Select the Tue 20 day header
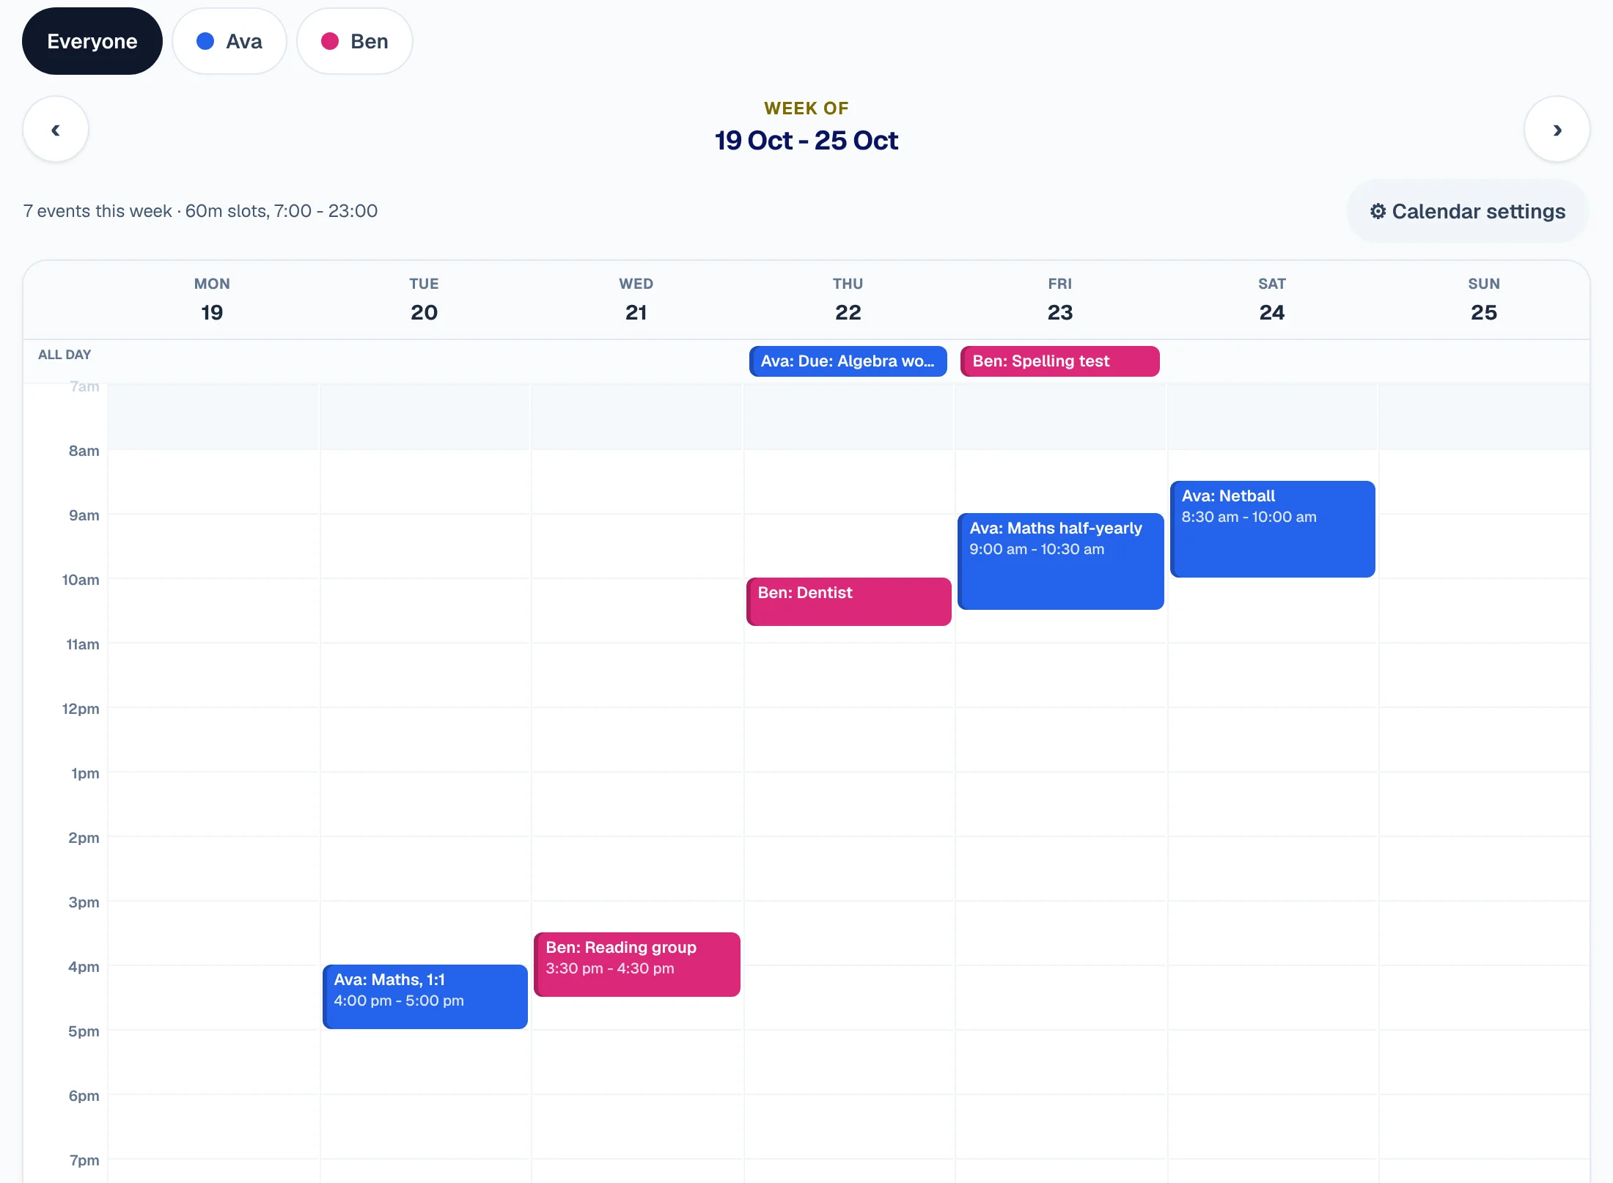The height and width of the screenshot is (1183, 1613). (x=424, y=300)
